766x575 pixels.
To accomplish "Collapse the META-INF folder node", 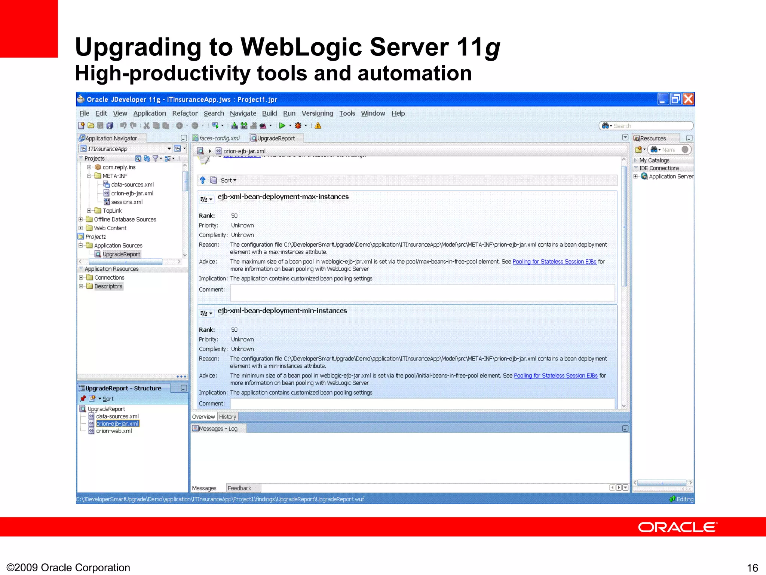I will tap(89, 176).
